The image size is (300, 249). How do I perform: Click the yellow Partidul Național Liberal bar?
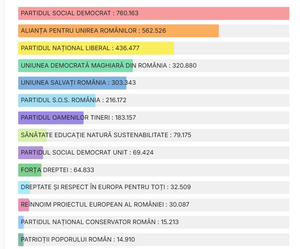(x=96, y=48)
